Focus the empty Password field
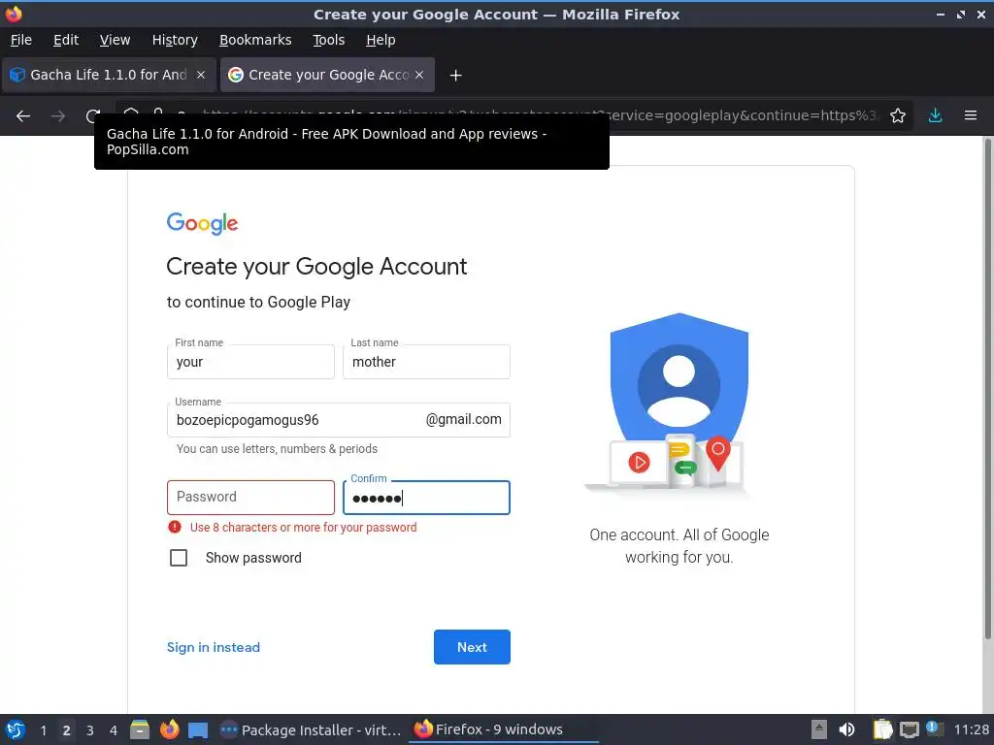Viewport: 994px width, 745px height. 250,498
